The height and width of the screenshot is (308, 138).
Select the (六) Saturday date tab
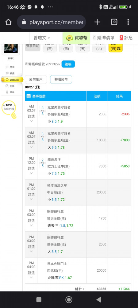tap(99, 48)
